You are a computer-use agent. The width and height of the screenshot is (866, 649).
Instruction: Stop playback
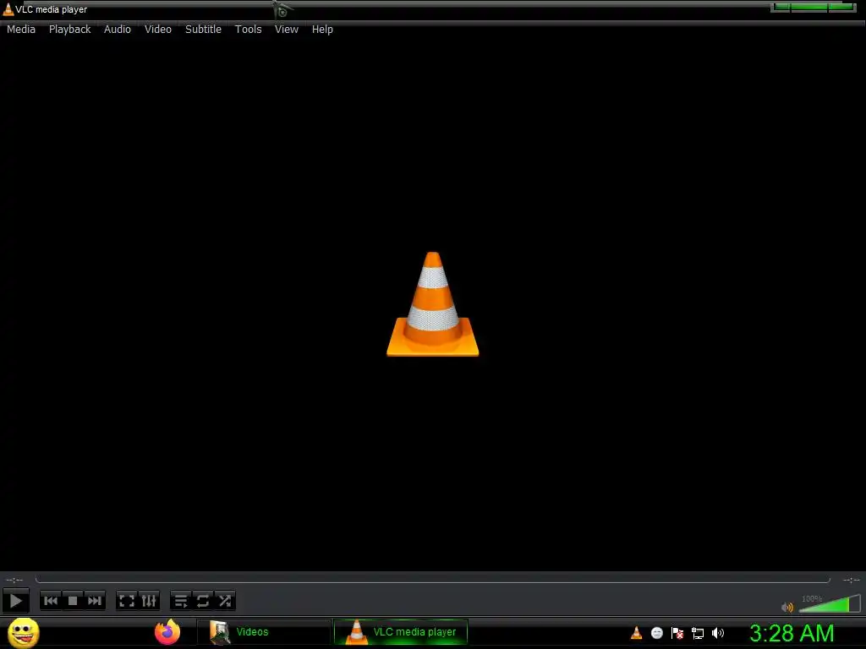point(73,601)
